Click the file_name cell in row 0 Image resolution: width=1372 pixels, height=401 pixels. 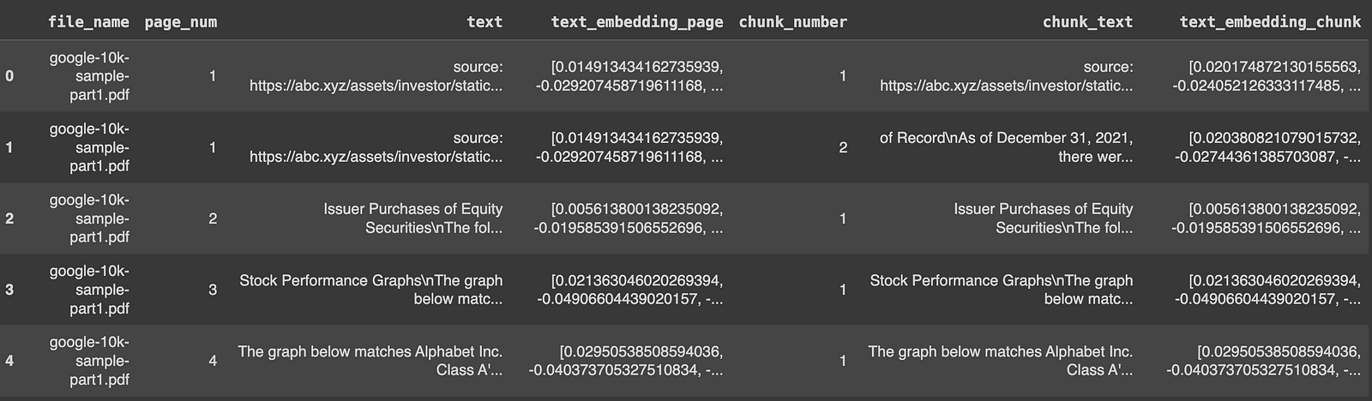click(x=89, y=76)
